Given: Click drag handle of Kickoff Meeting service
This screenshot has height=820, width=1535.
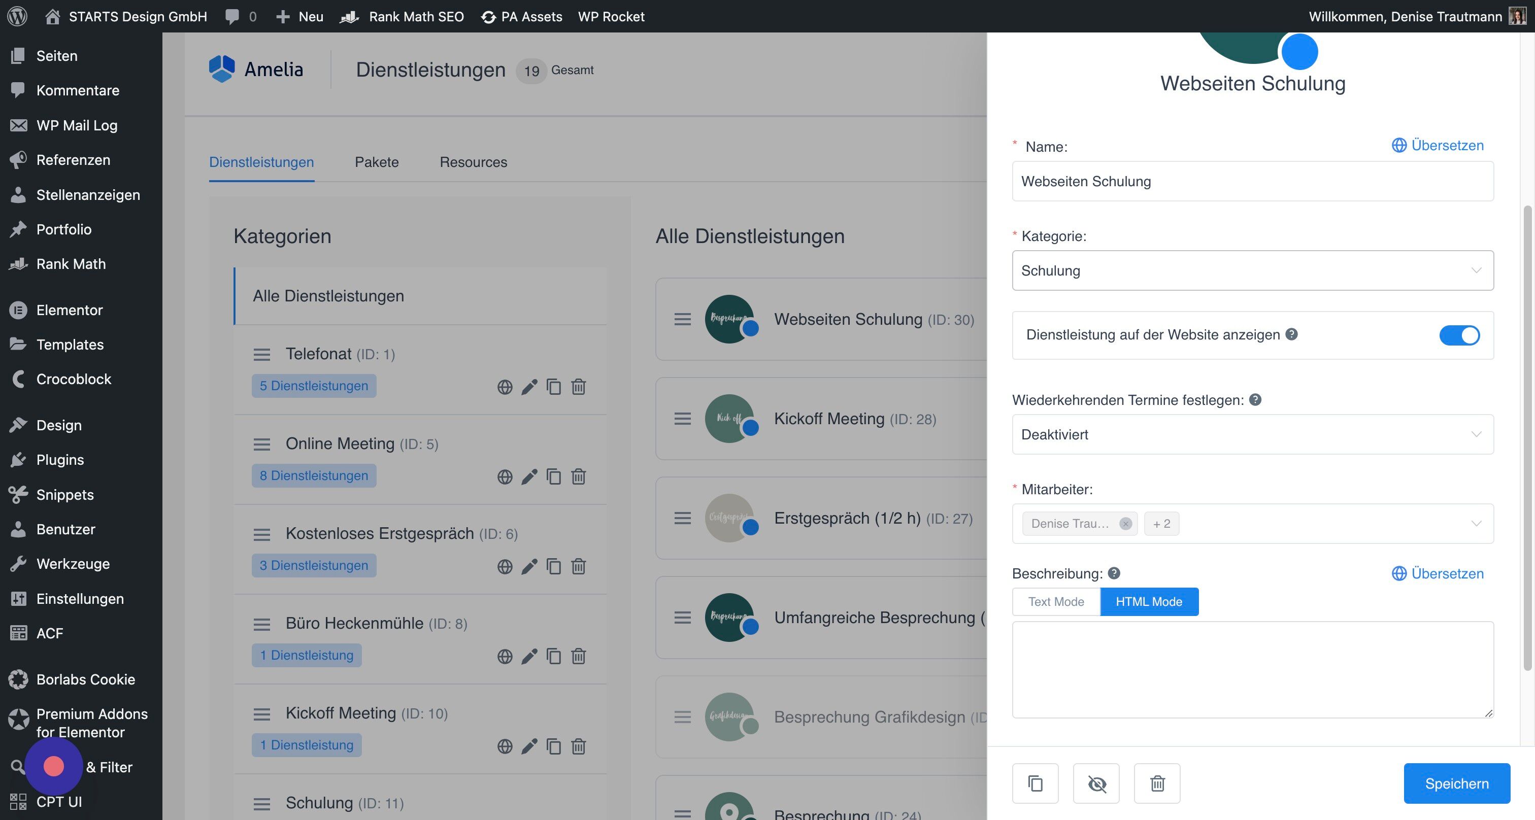Looking at the screenshot, I should coord(682,419).
